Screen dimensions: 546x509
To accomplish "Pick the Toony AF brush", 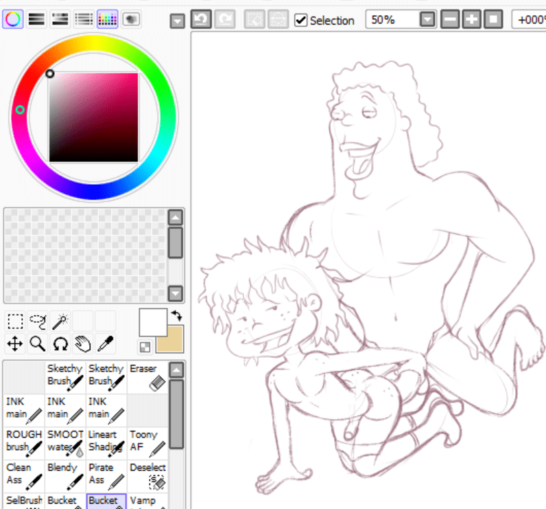I will pos(147,442).
